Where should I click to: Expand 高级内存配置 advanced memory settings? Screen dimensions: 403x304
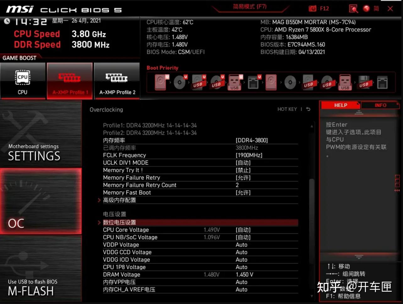[119, 200]
